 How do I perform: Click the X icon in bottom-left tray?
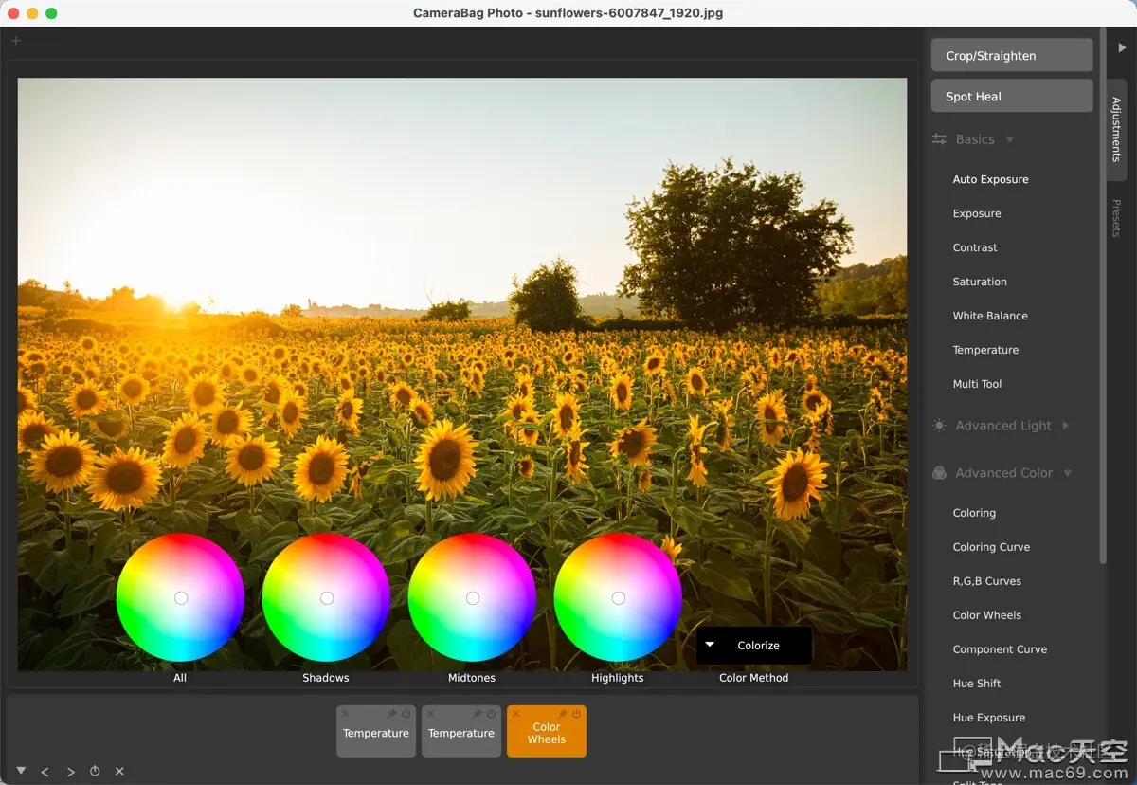[x=119, y=772]
